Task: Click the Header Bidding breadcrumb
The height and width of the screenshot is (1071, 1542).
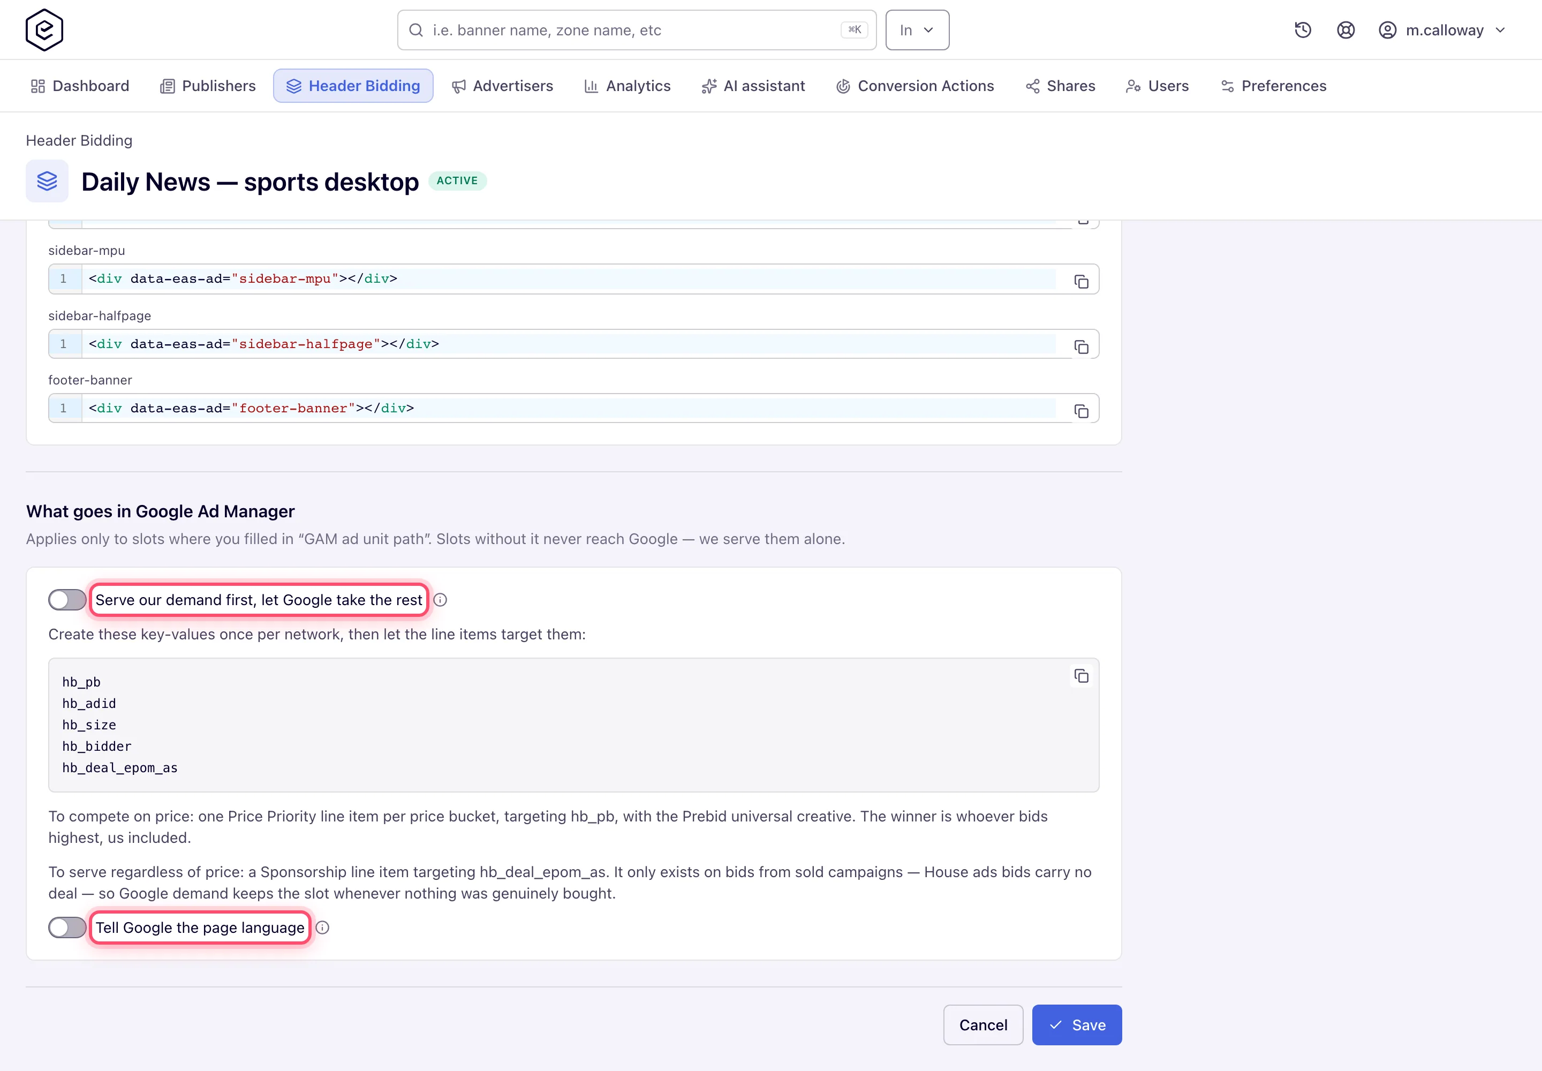Action: point(79,140)
